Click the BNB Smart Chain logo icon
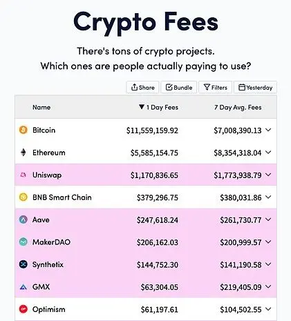The height and width of the screenshot is (321, 291). (23, 197)
